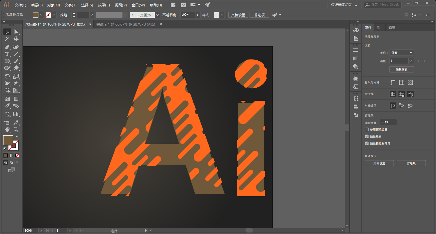
Task: Pick the Paintbrush tool
Action: [x=16, y=61]
